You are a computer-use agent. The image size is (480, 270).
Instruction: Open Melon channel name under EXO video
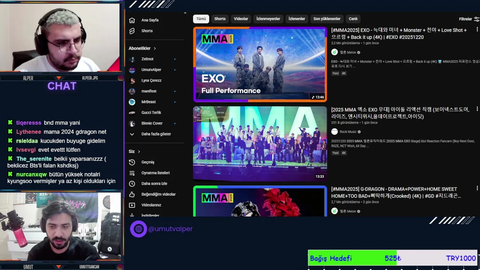(348, 52)
